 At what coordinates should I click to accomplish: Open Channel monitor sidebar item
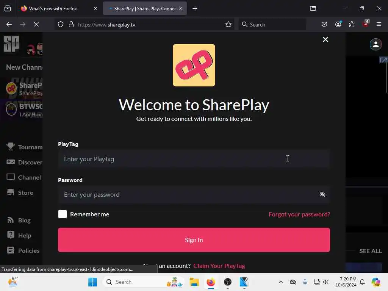(x=24, y=177)
